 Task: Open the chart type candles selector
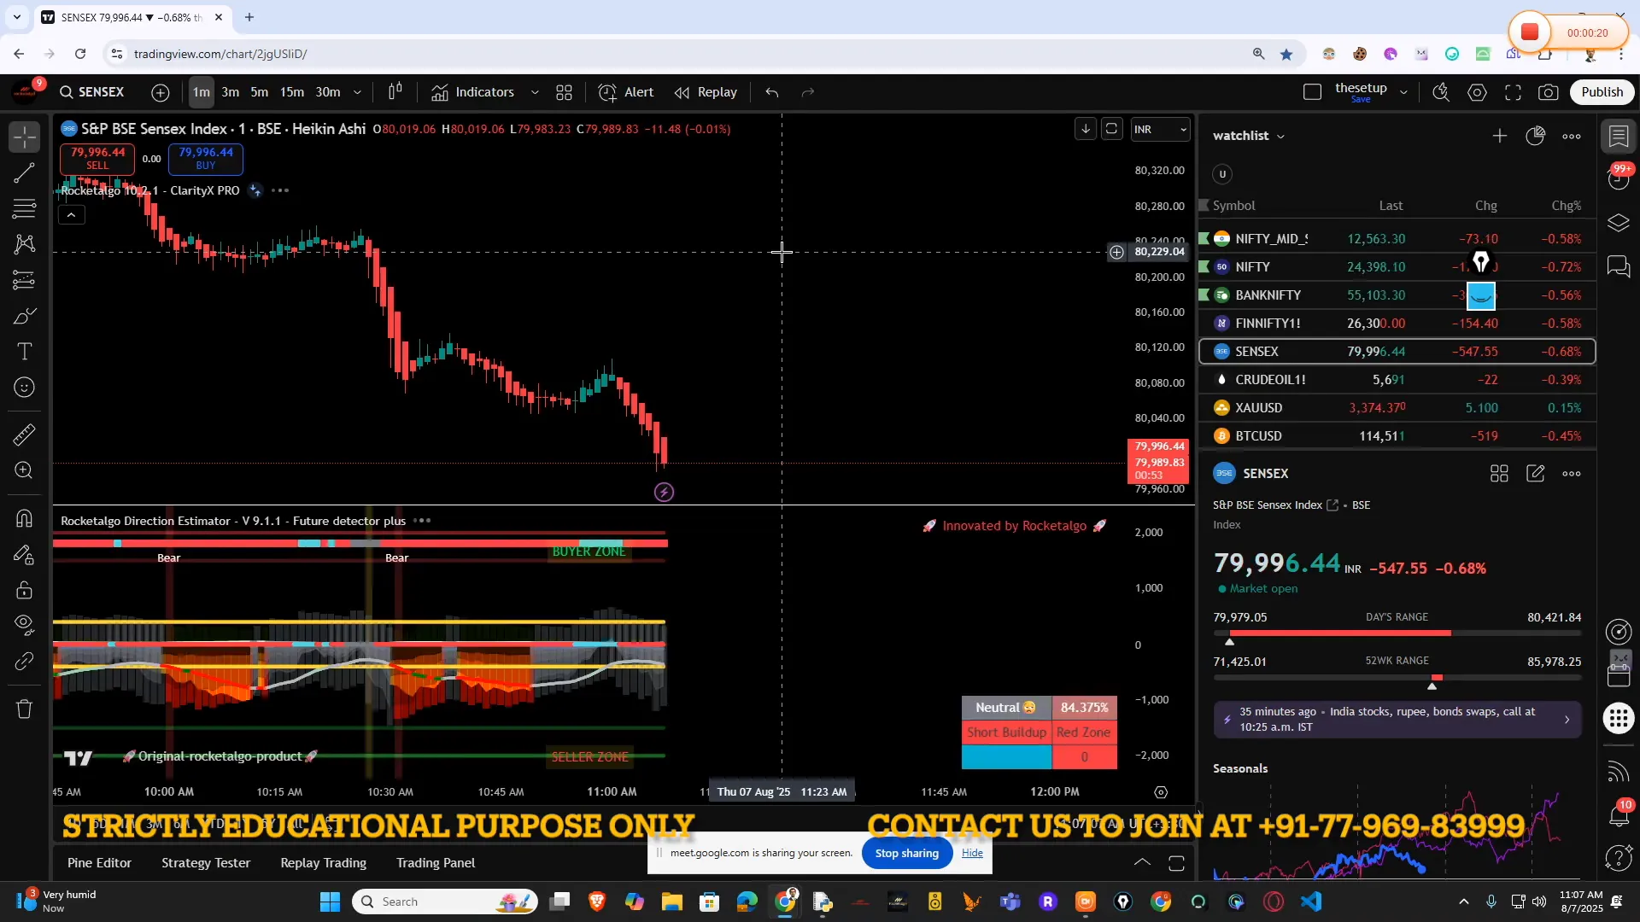click(395, 92)
